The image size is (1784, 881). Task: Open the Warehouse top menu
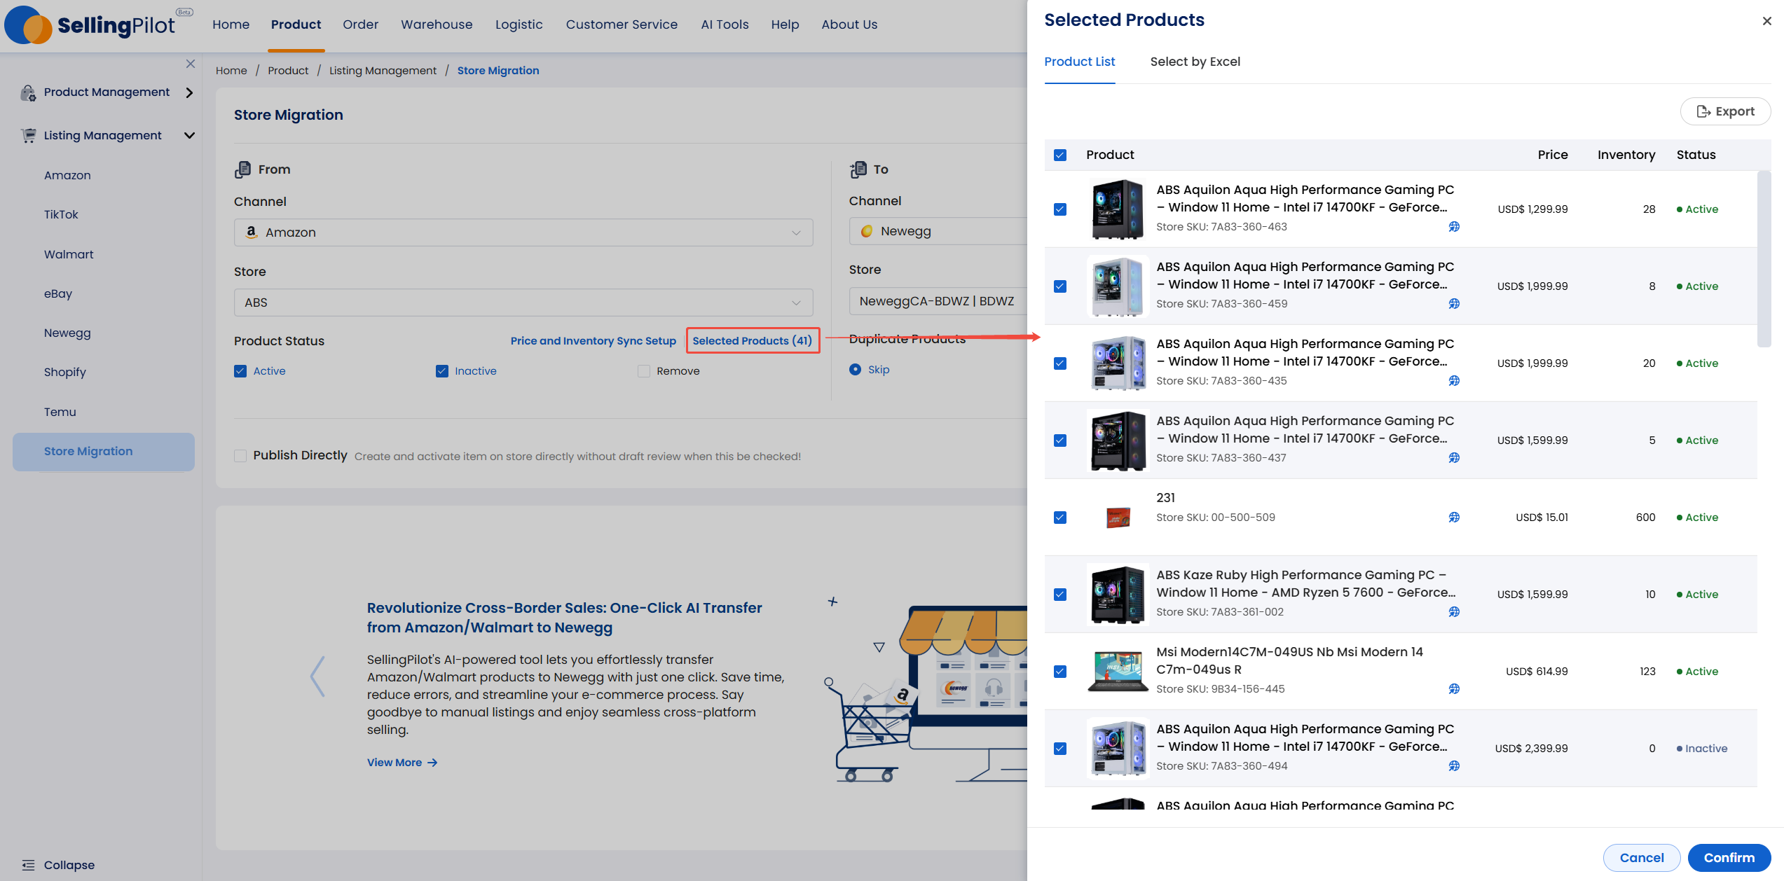point(437,25)
